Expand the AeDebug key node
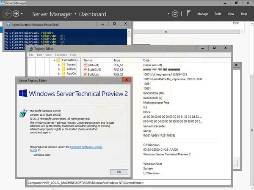This screenshot has width=254, height=190. (x=59, y=69)
